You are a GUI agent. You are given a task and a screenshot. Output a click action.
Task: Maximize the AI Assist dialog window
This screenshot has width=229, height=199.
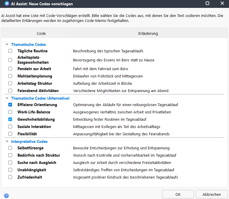tap(207, 3)
